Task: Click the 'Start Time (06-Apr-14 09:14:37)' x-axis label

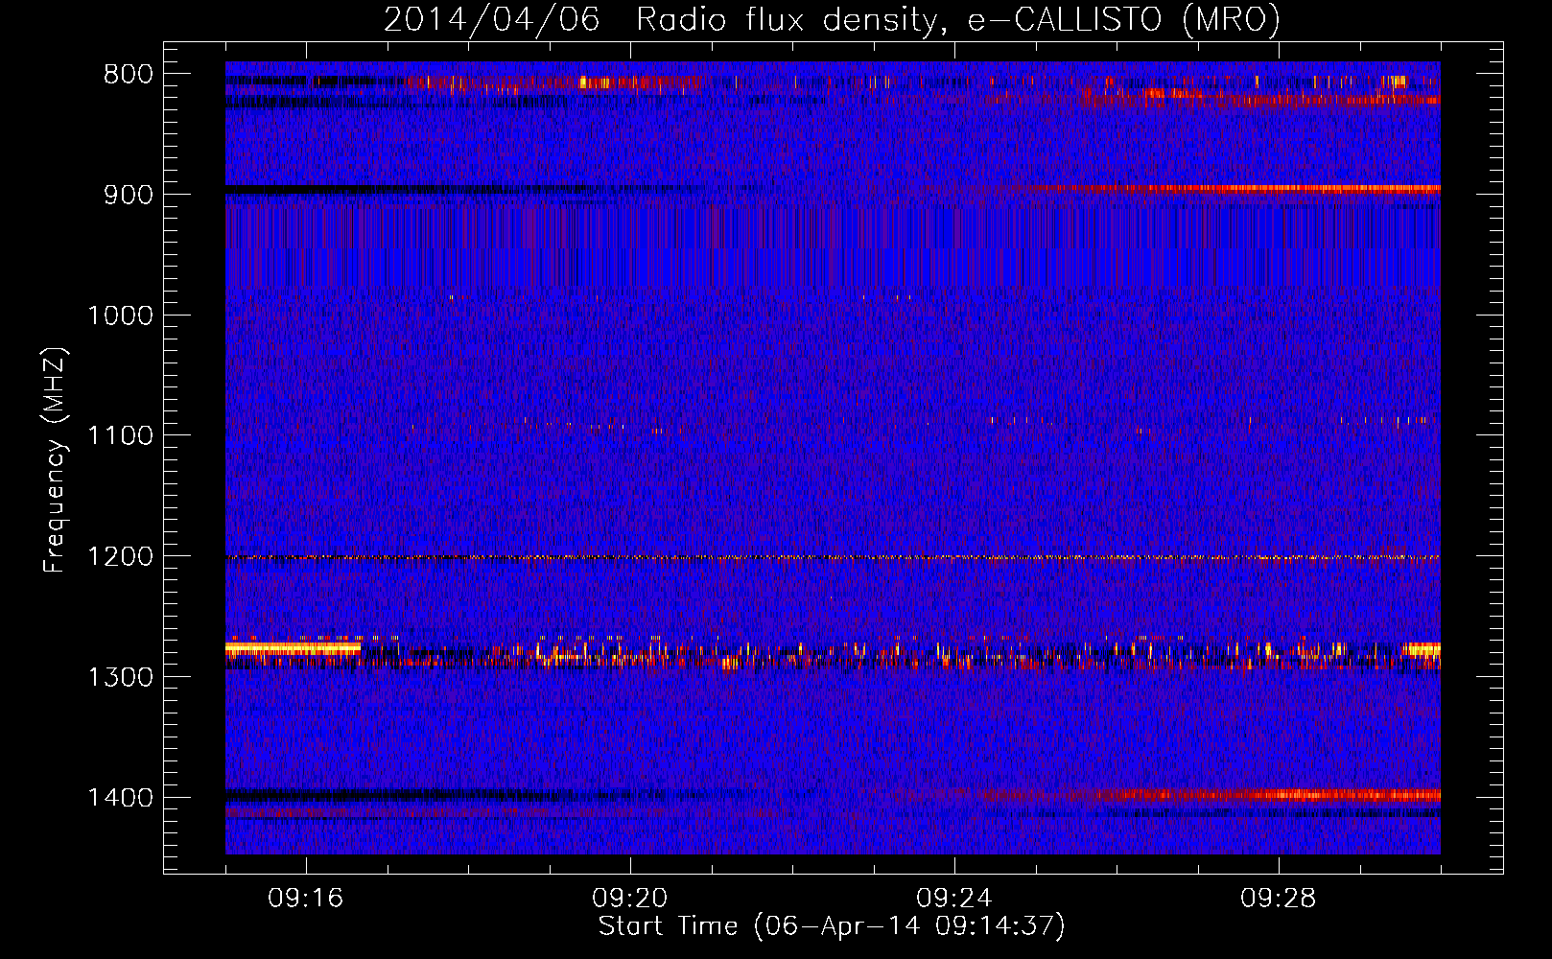Action: click(x=832, y=926)
